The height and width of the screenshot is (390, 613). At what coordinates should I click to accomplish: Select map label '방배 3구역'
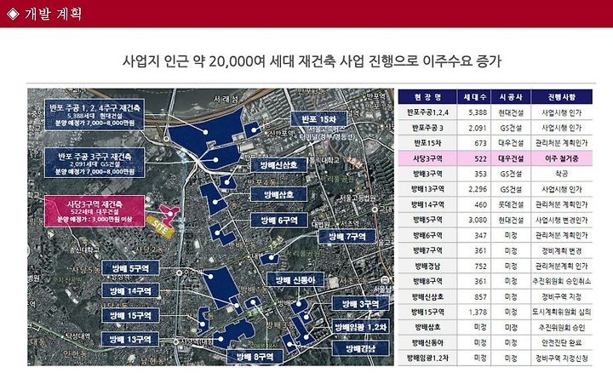pyautogui.click(x=360, y=304)
